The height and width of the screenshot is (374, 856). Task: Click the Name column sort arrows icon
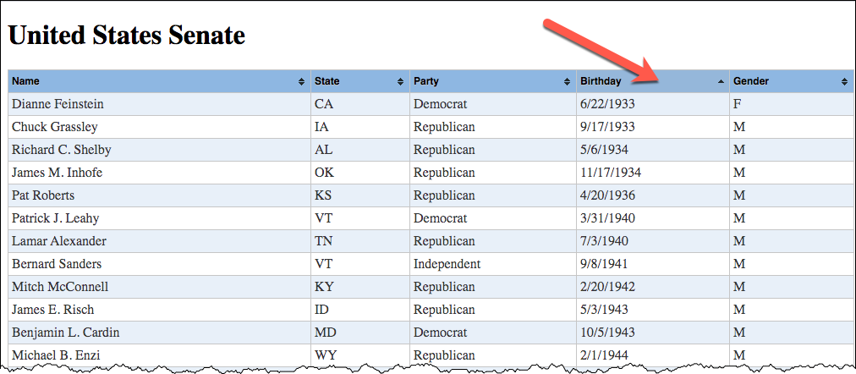pyautogui.click(x=302, y=81)
